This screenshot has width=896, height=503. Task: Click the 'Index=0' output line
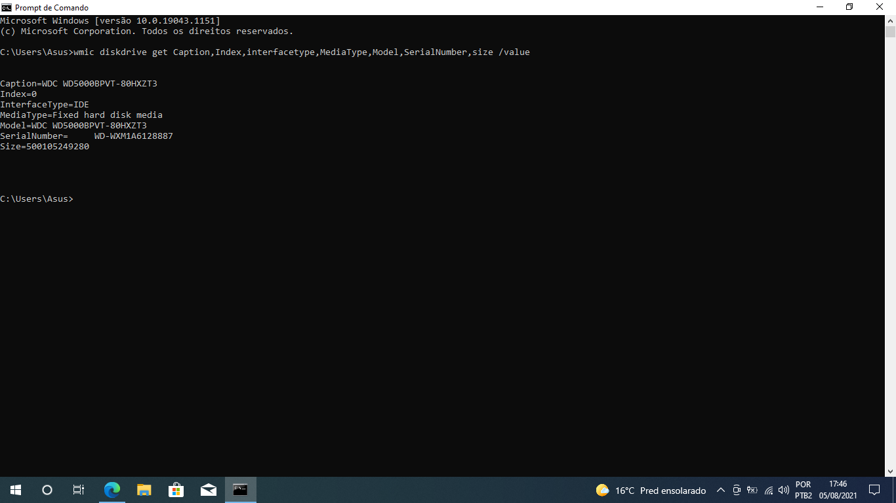[x=18, y=94]
